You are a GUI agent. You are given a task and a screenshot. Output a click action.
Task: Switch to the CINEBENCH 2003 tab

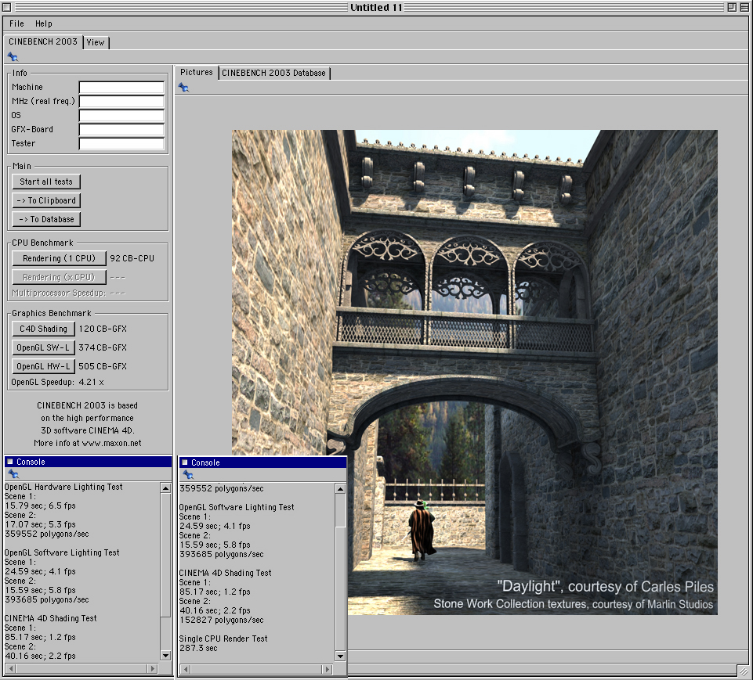[43, 41]
